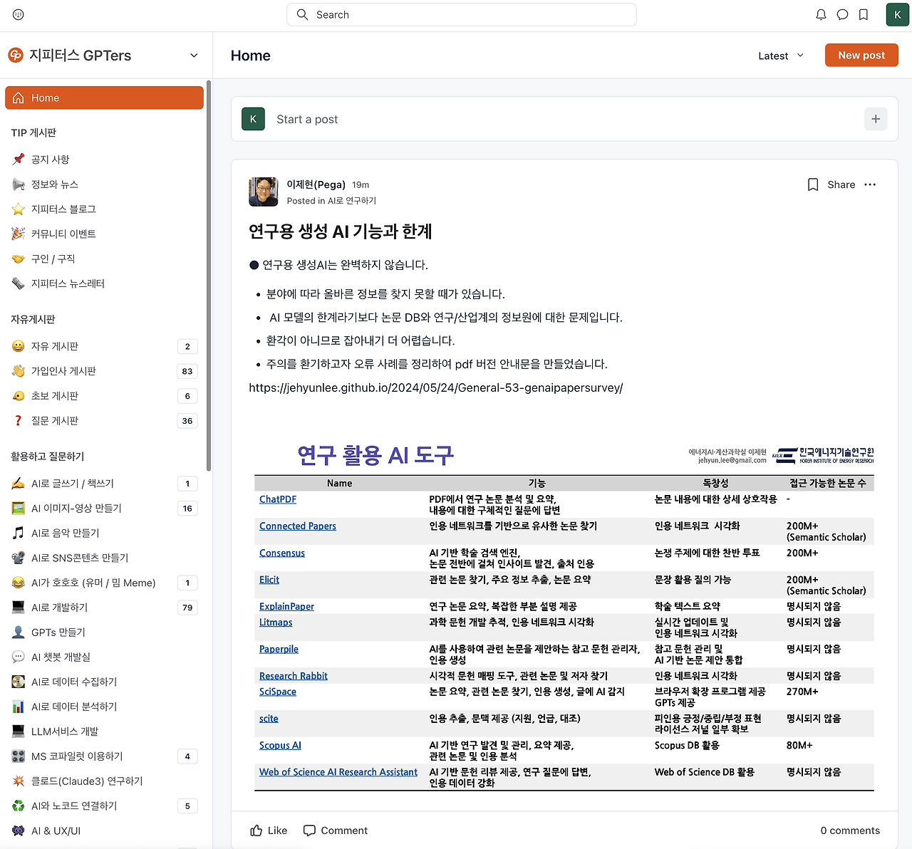Click the star icon beside 지피터스 블로그

tap(19, 209)
